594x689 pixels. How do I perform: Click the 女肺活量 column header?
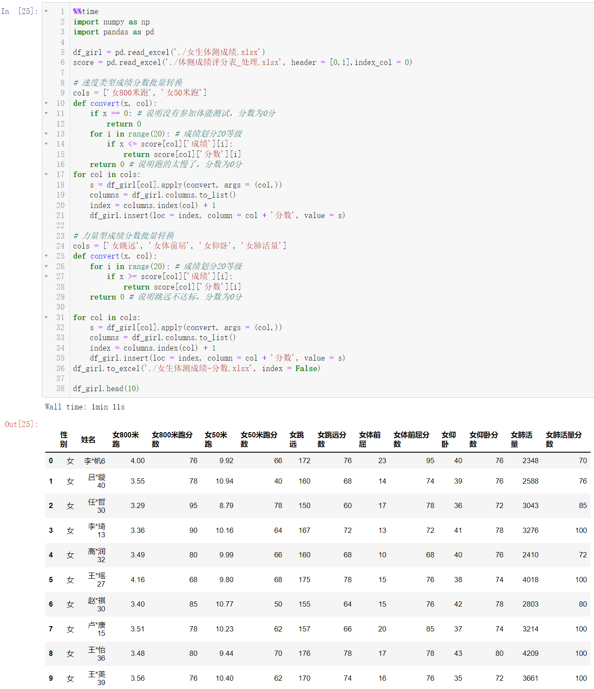point(522,440)
